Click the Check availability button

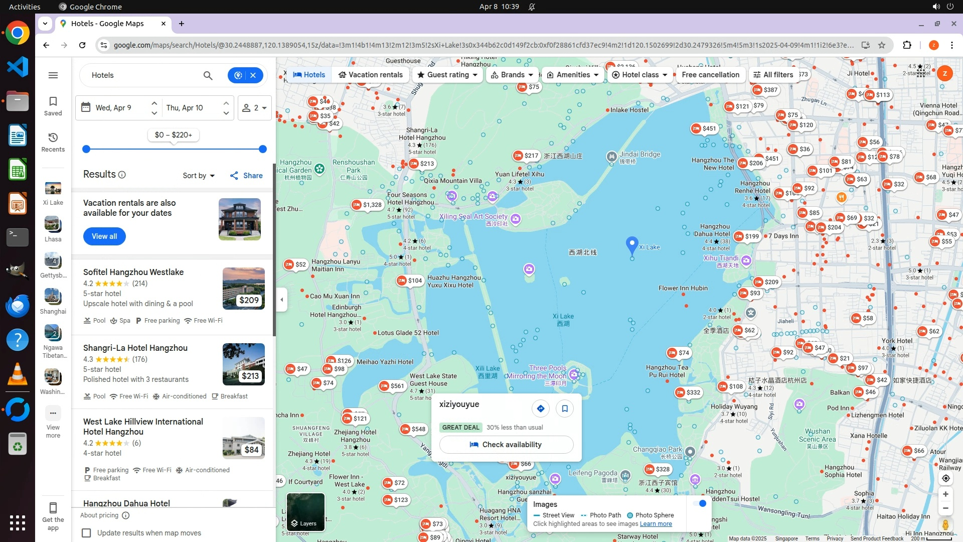tap(506, 445)
